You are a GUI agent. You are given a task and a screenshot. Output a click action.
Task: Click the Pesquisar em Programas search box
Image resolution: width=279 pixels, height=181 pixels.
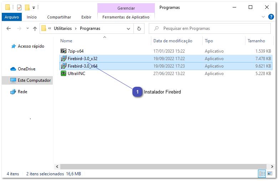click(x=209, y=28)
